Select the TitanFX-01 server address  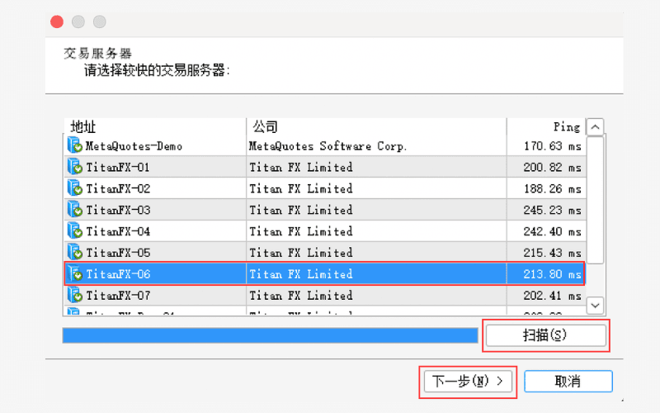tap(118, 168)
